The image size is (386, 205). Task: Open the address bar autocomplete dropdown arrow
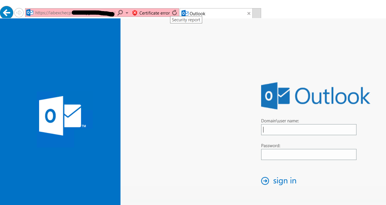tap(127, 13)
